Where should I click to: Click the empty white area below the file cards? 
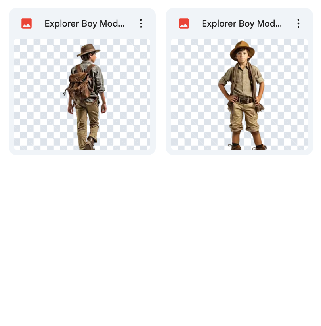click(160, 238)
